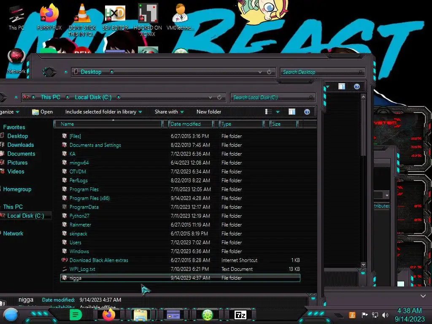Launch the Firefox desktop shortcut

pos(49,17)
